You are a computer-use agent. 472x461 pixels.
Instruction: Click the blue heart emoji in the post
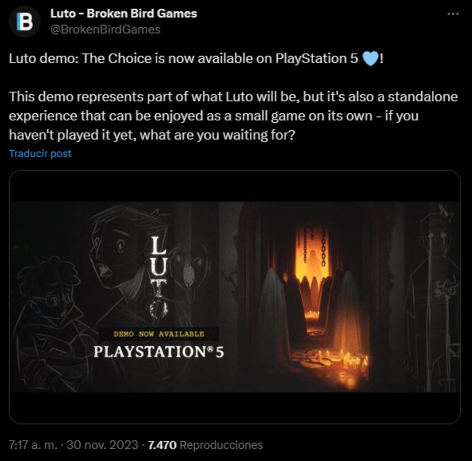click(x=370, y=59)
